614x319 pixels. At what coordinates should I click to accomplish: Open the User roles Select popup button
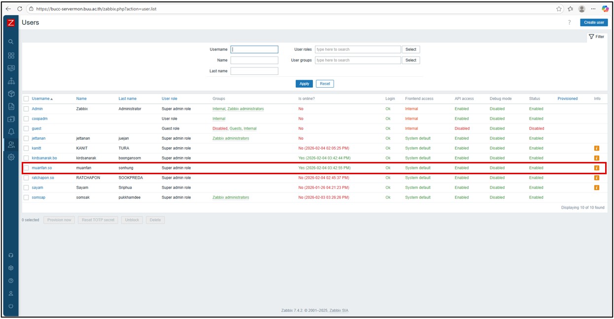point(411,49)
